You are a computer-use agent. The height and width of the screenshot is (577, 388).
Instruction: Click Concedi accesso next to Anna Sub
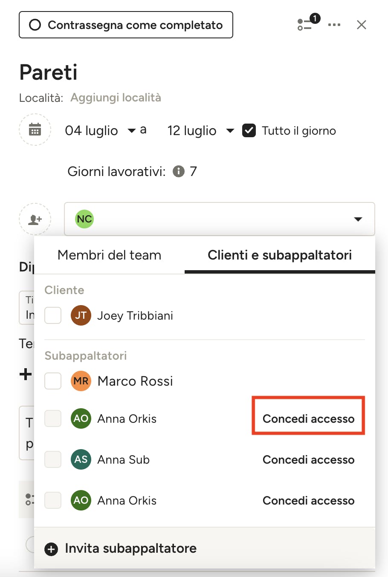[308, 460]
